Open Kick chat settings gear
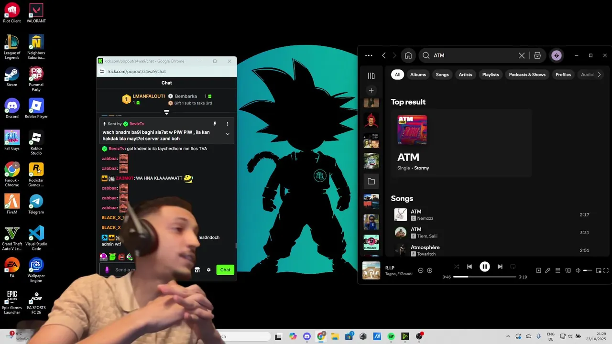612x344 pixels. 208,270
